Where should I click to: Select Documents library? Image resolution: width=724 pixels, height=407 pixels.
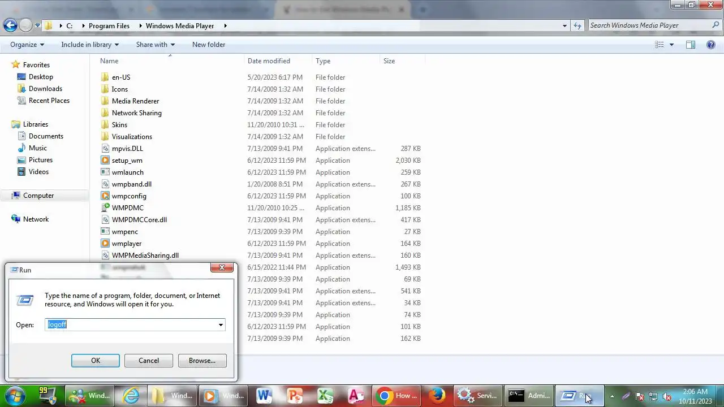point(46,136)
